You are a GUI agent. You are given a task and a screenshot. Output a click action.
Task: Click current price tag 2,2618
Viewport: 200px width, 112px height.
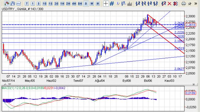[190, 25]
